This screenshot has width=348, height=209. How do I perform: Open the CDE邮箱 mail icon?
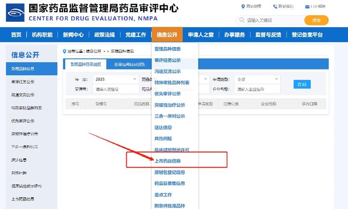pos(307,7)
